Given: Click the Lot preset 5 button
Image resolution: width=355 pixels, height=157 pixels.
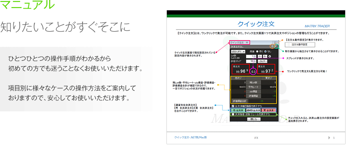Looking at the screenshot, I should click(x=265, y=57).
